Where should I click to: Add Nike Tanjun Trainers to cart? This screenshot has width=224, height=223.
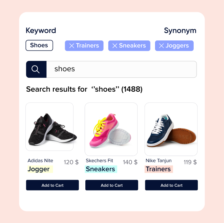(171, 185)
